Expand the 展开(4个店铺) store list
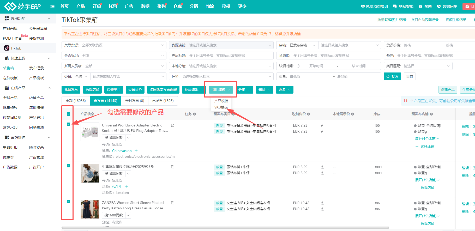Screen dimensions: 475x231 [427, 138]
